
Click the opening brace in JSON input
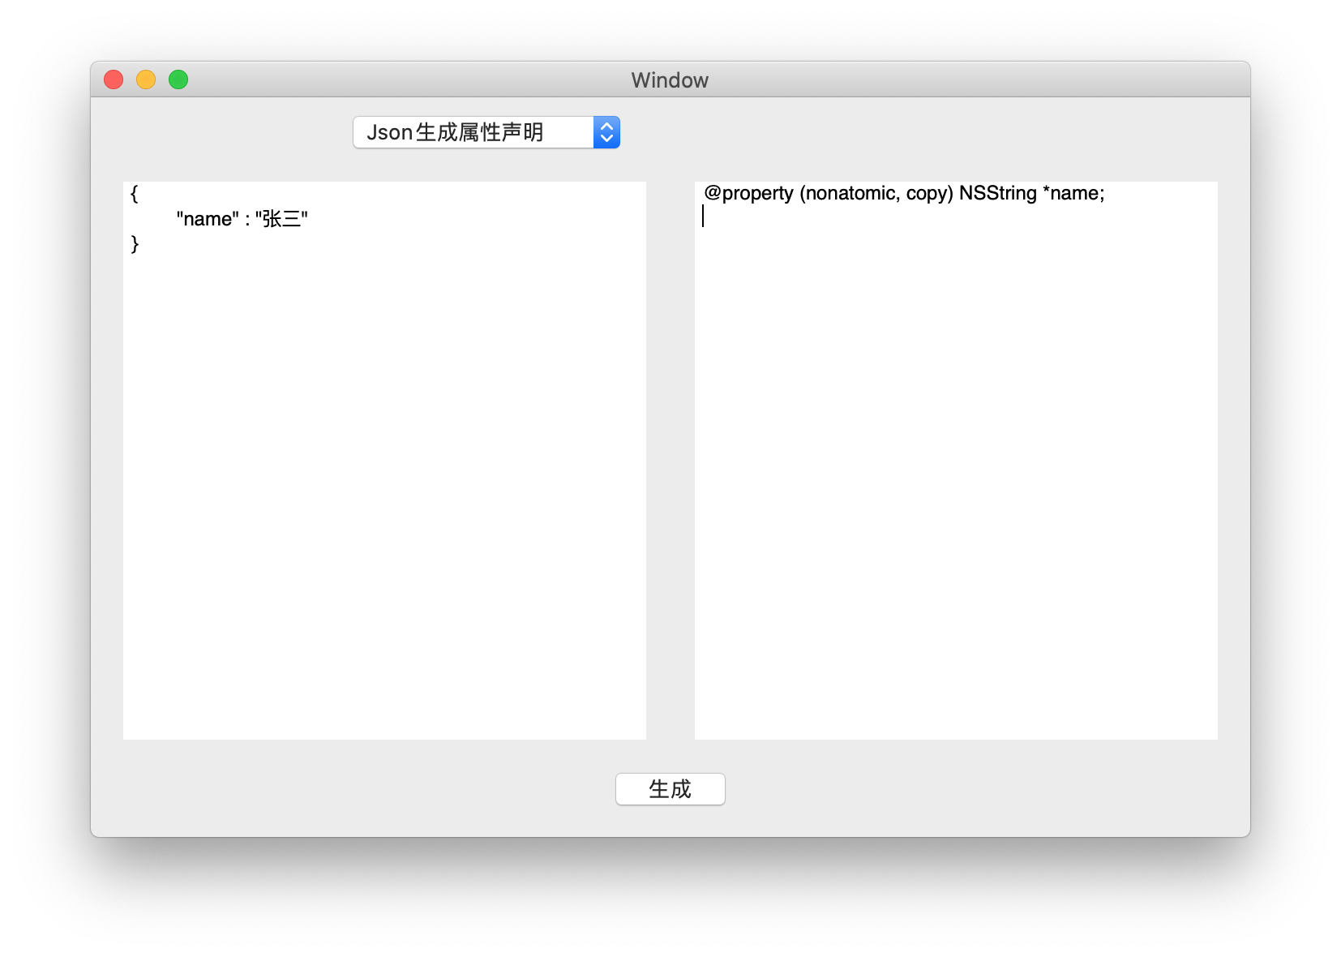click(135, 194)
